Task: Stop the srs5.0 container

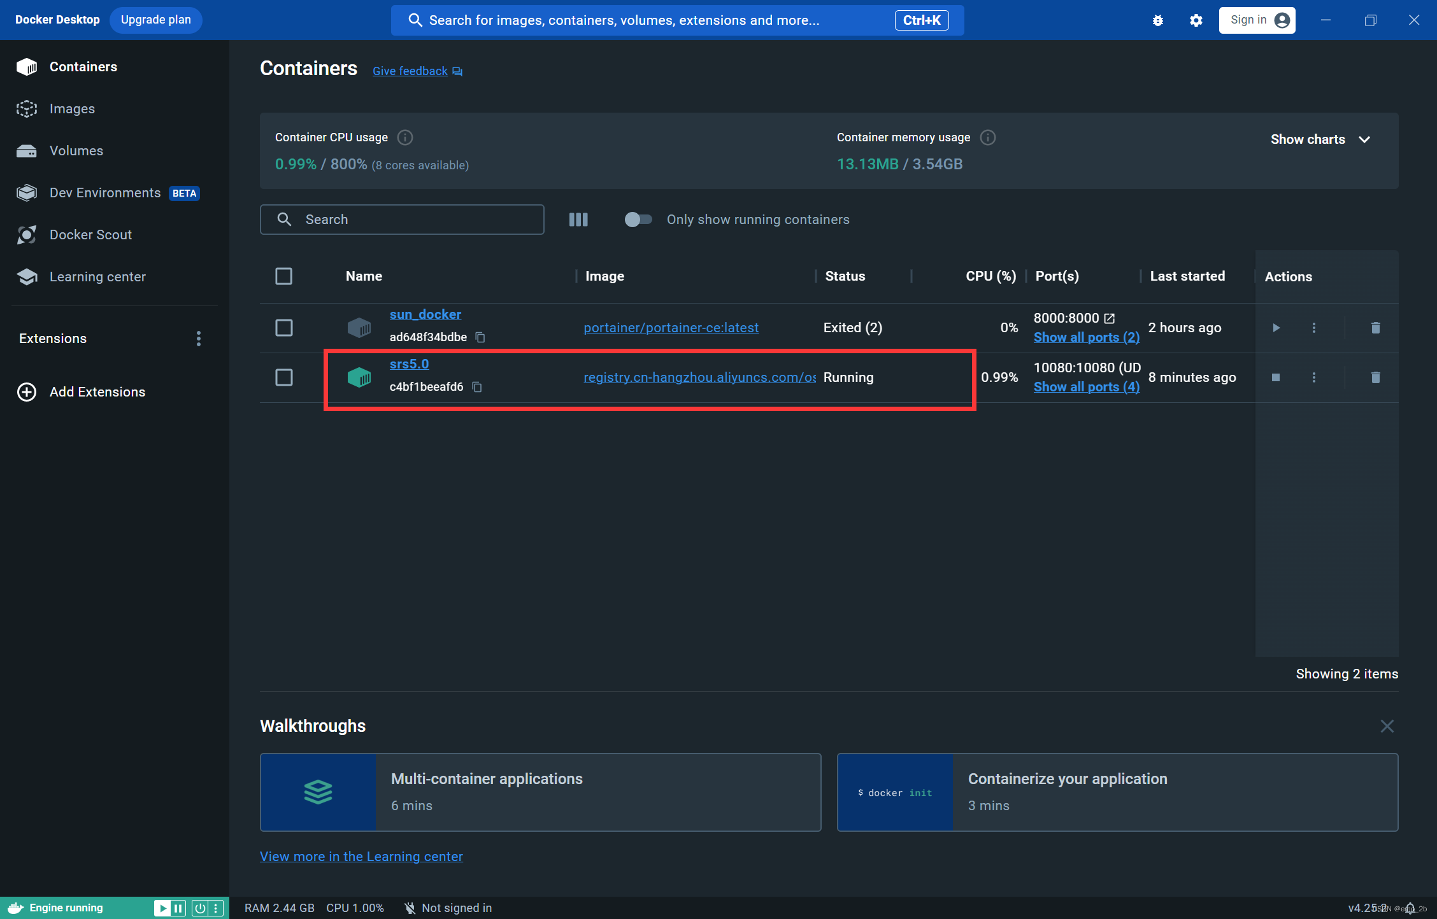Action: (x=1276, y=377)
